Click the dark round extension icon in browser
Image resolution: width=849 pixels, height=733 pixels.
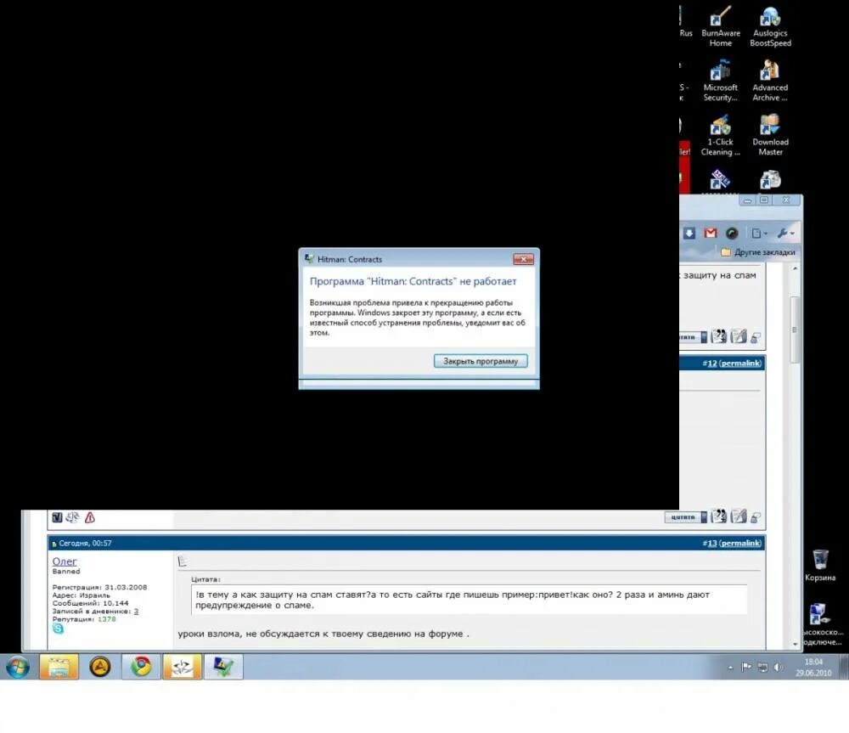[x=732, y=233]
